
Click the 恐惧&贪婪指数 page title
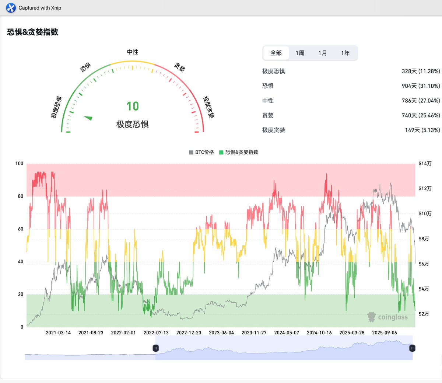click(x=33, y=32)
